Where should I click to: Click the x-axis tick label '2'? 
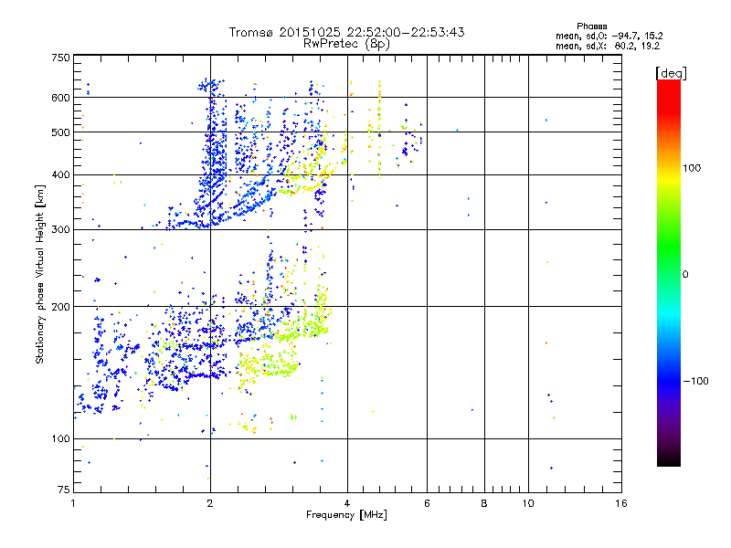coord(210,503)
